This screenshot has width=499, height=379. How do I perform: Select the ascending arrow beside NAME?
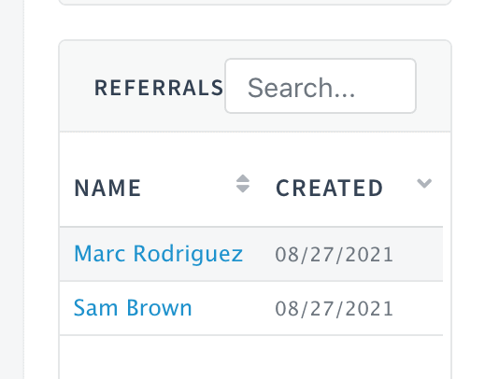[243, 178]
